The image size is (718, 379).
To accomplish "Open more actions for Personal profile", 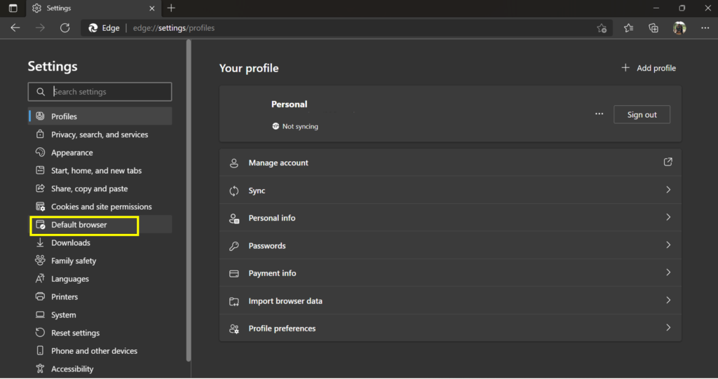I will 599,114.
